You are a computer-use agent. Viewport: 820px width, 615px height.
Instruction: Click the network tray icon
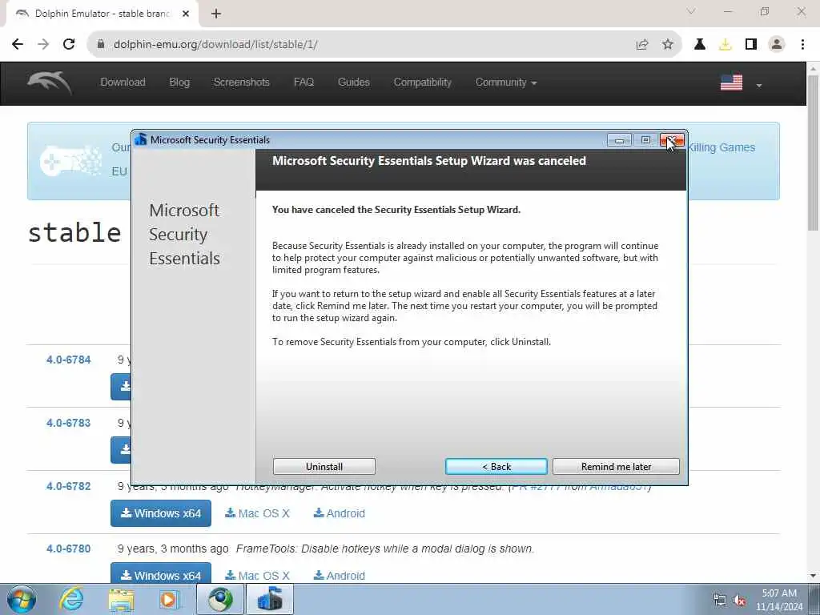click(720, 601)
